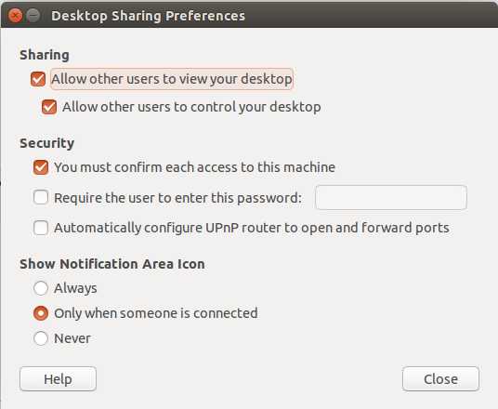Choose Only when someone is connected option
The image size is (498, 409).
pos(41,313)
